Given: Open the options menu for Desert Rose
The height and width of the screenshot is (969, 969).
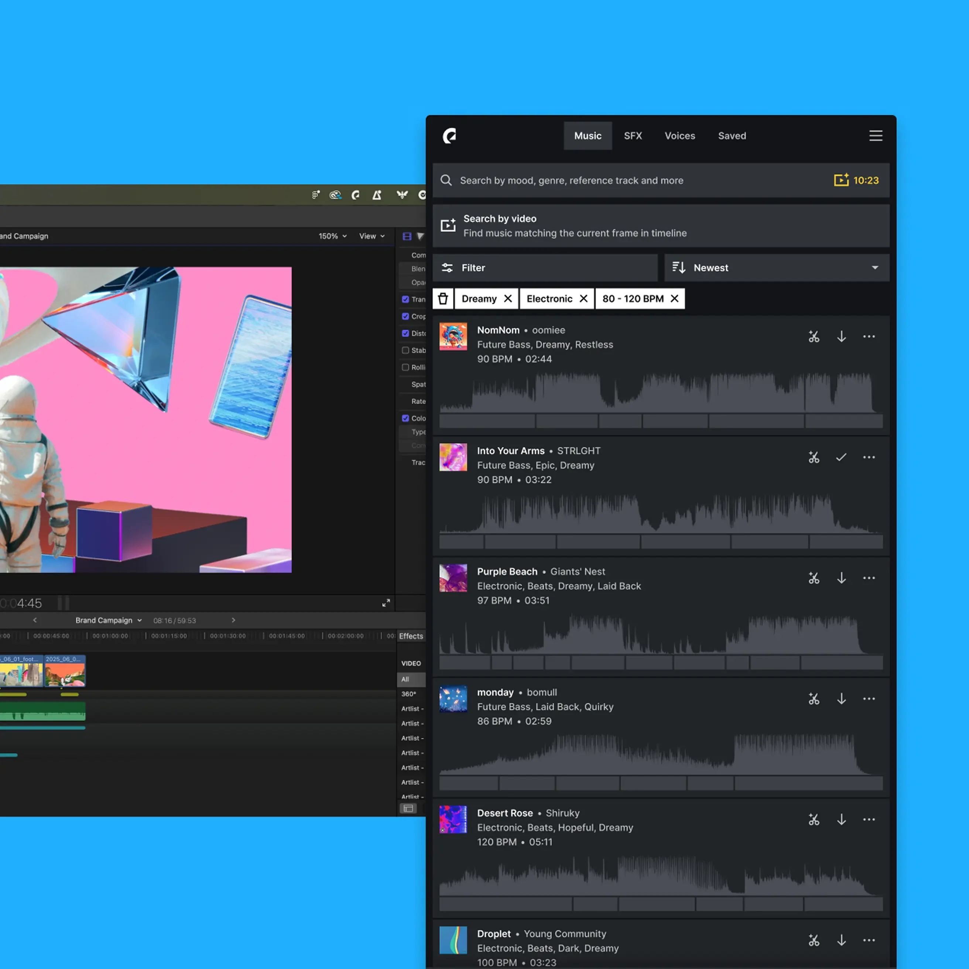Looking at the screenshot, I should (x=869, y=819).
